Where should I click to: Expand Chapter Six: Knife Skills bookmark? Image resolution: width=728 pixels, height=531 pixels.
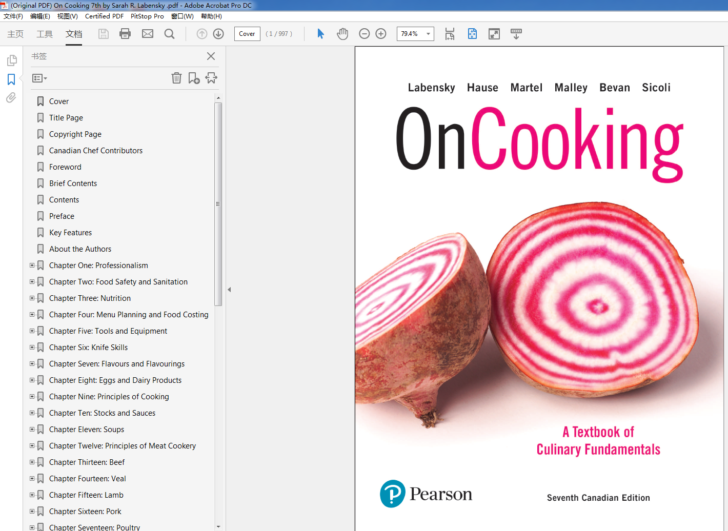pyautogui.click(x=32, y=348)
